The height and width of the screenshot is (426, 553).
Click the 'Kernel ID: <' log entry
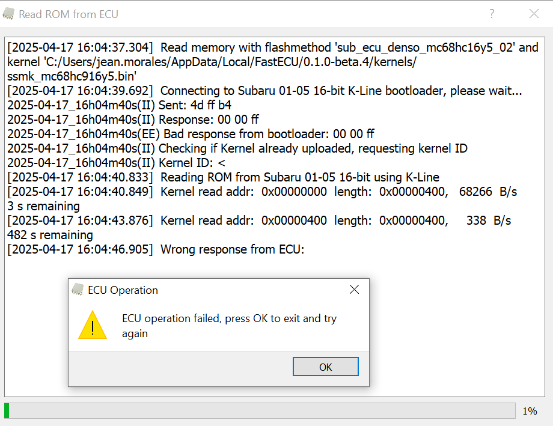[116, 163]
